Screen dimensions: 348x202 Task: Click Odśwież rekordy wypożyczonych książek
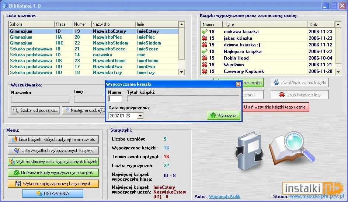pyautogui.click(x=53, y=173)
